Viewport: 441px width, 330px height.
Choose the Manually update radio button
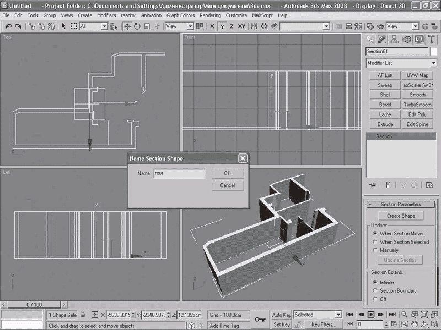click(x=375, y=250)
